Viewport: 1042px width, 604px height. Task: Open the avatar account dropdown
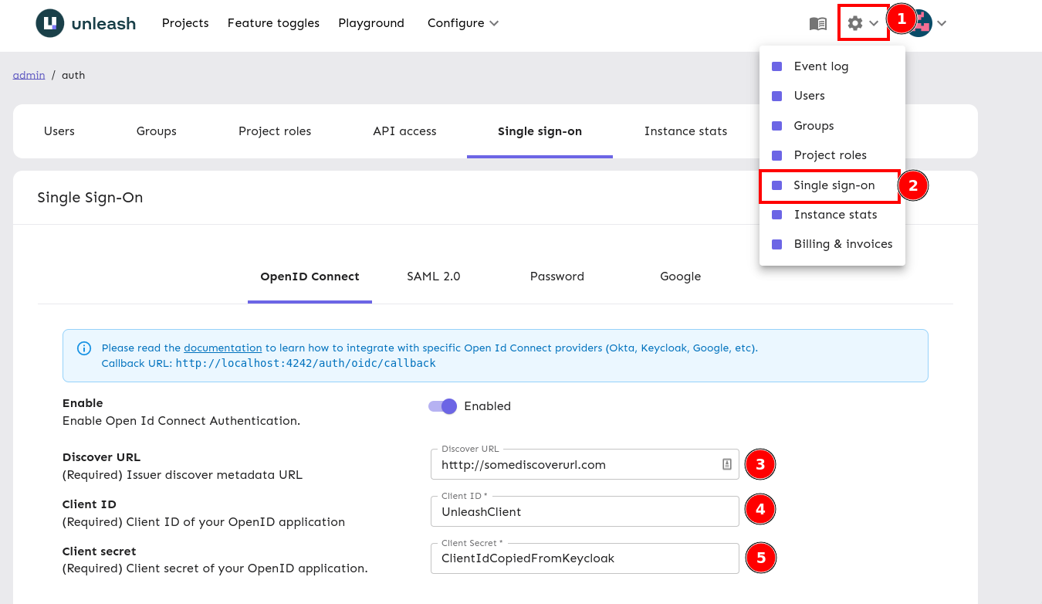coord(941,23)
